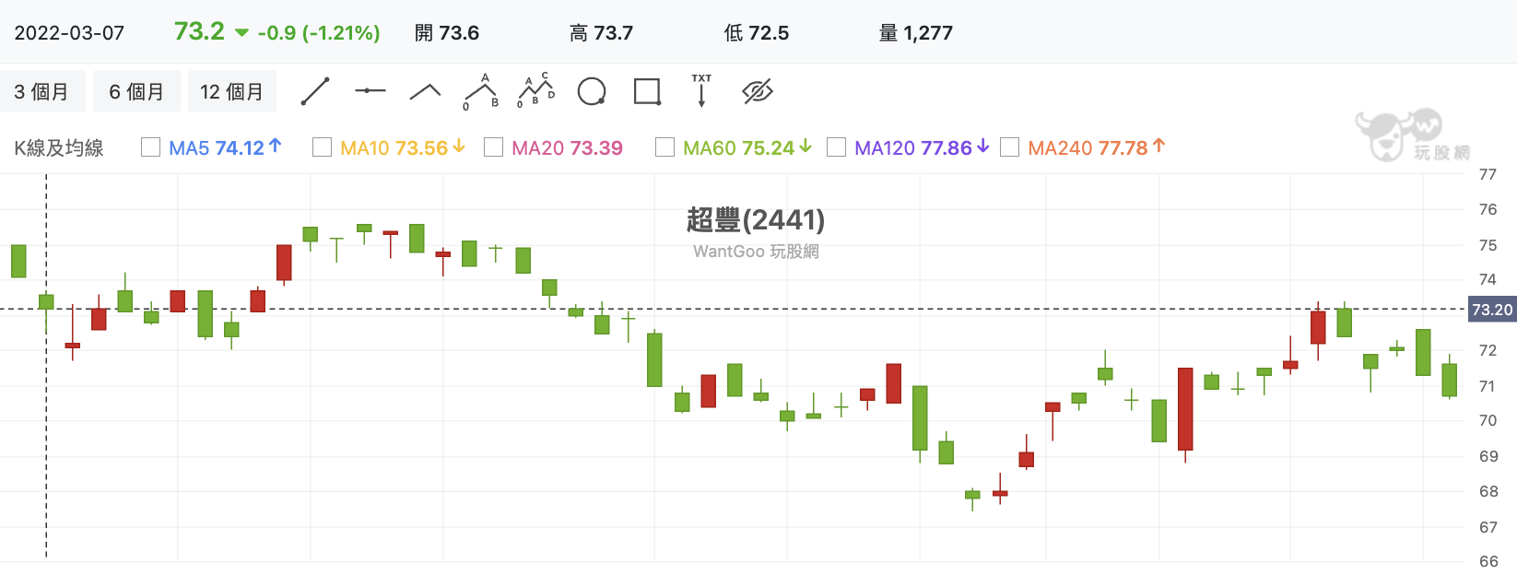The width and height of the screenshot is (1517, 575).
Task: Click the 73.20 price marker on axis
Action: pyautogui.click(x=1491, y=310)
